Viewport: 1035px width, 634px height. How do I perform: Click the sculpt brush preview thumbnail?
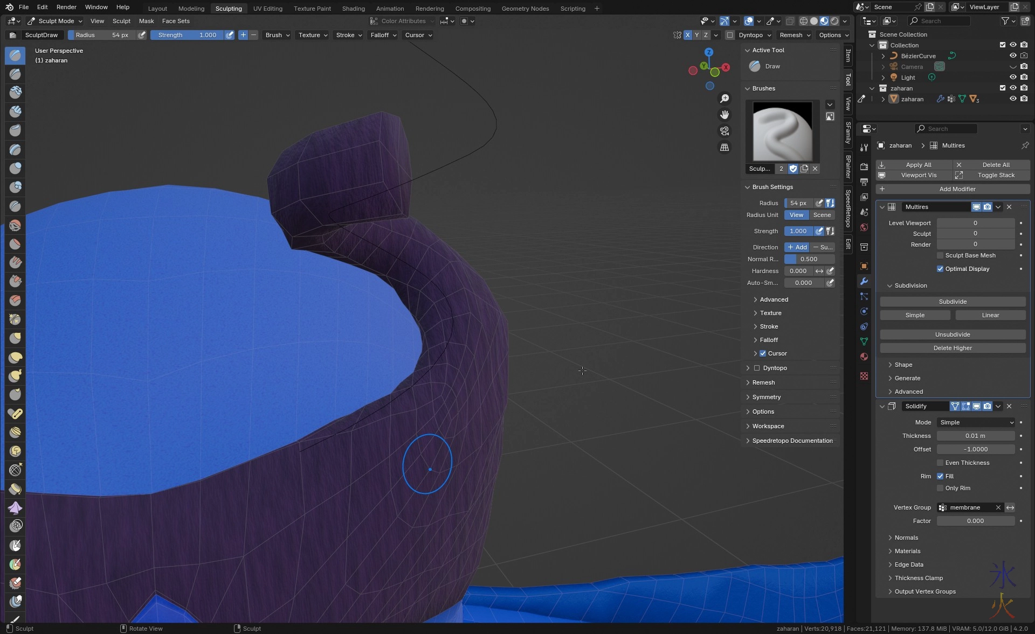pos(782,131)
